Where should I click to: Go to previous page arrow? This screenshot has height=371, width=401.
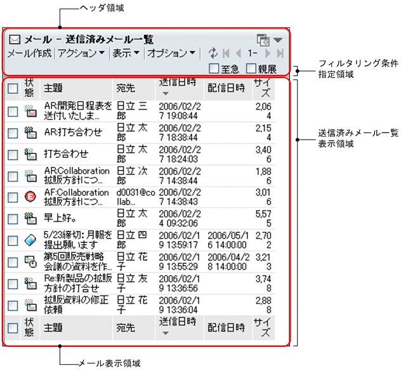tap(239, 53)
